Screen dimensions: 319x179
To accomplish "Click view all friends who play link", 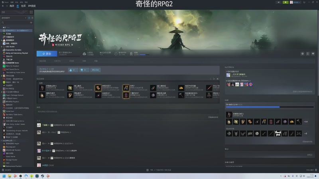I will coord(303,92).
